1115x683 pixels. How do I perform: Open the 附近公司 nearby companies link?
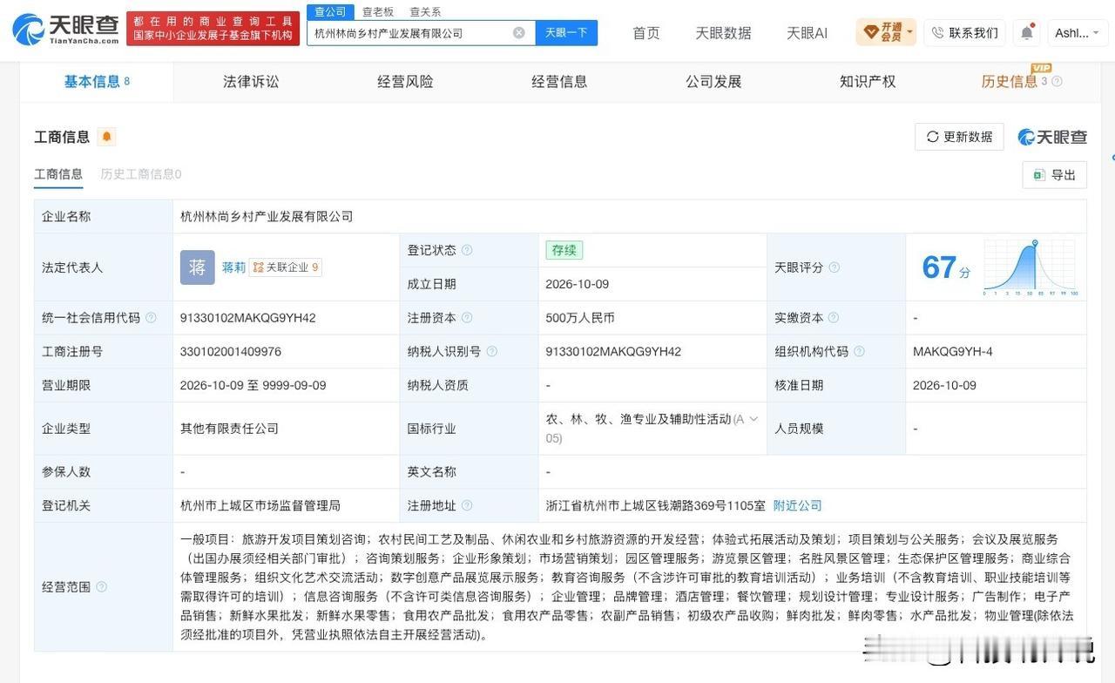(x=798, y=506)
